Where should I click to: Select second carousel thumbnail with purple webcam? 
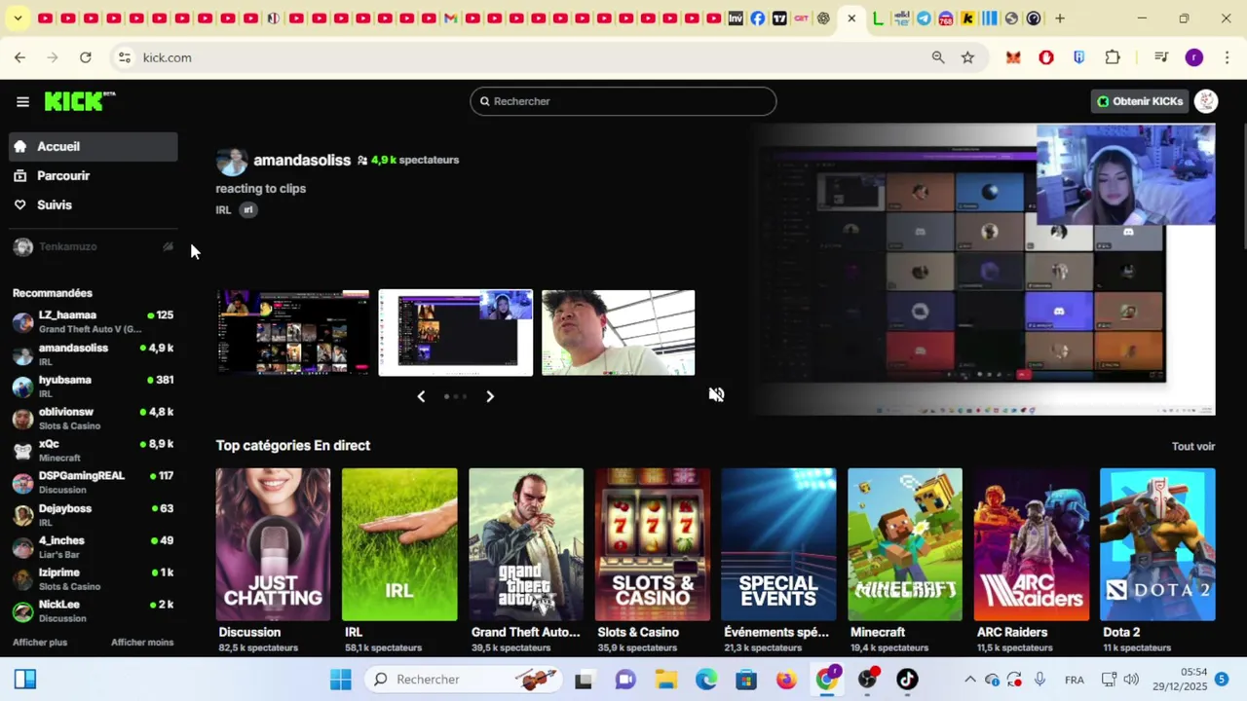pyautogui.click(x=456, y=332)
